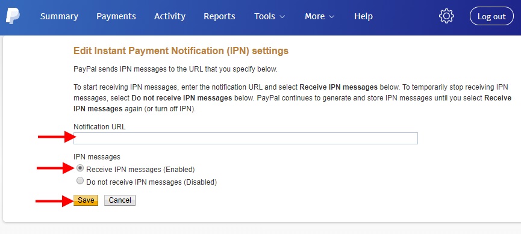Click the Log out button
Viewport: 521px width, 234px height.
point(491,16)
